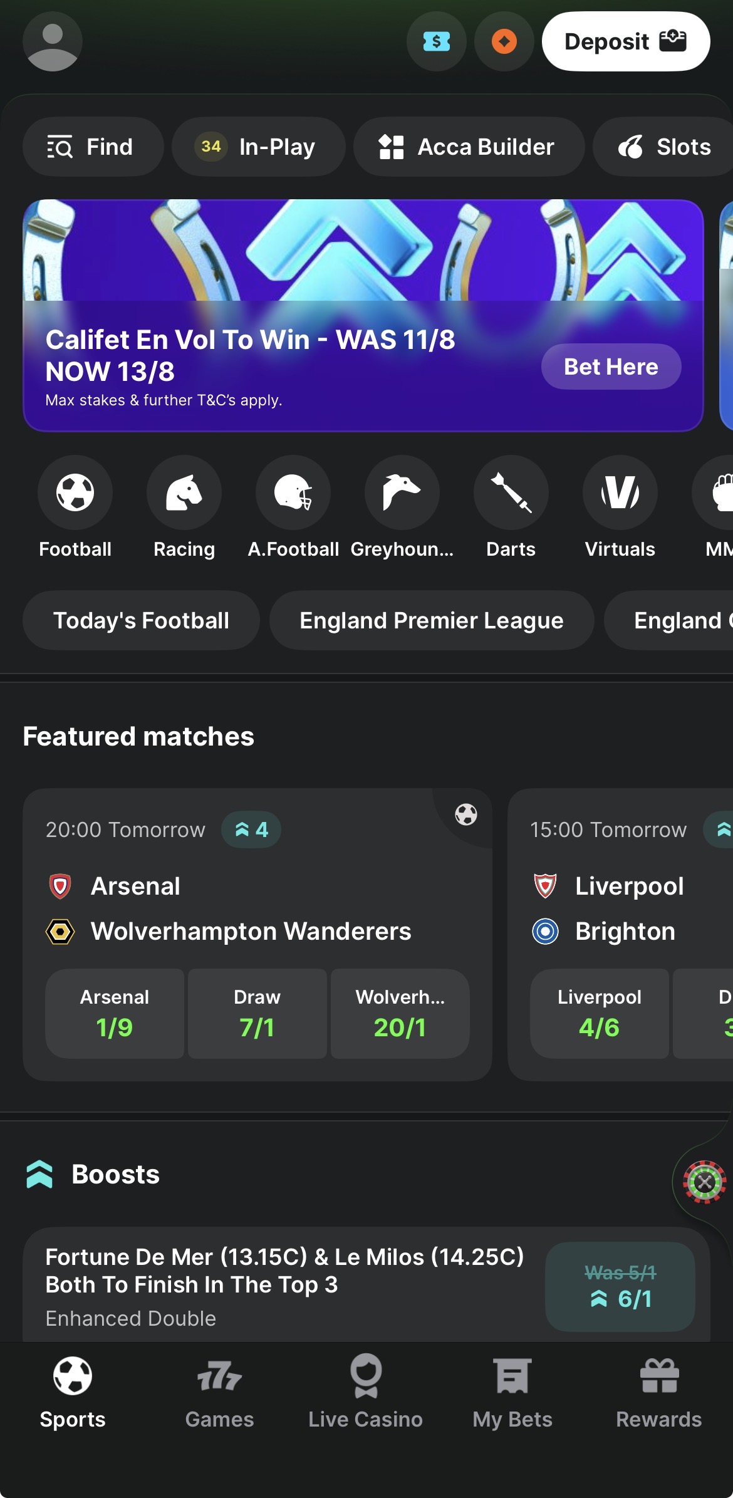733x1498 pixels.
Task: Click the Deposit button
Action: coord(625,41)
